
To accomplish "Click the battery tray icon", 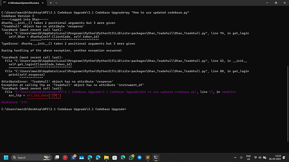I will 265,157.
